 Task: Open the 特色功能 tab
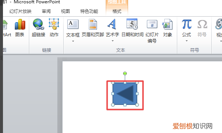[89, 11]
